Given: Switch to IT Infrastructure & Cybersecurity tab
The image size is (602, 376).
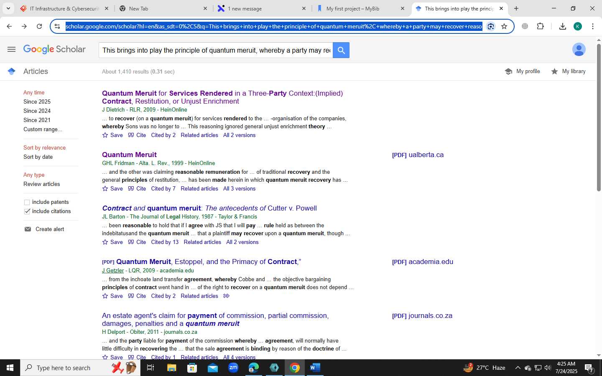Looking at the screenshot, I should 64,8.
